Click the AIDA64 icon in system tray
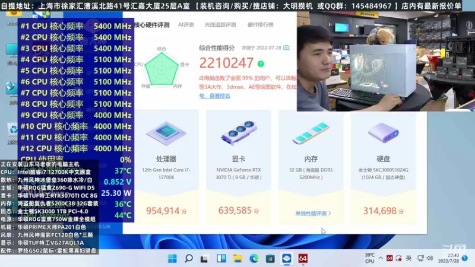This screenshot has width=475, height=267. point(389,258)
